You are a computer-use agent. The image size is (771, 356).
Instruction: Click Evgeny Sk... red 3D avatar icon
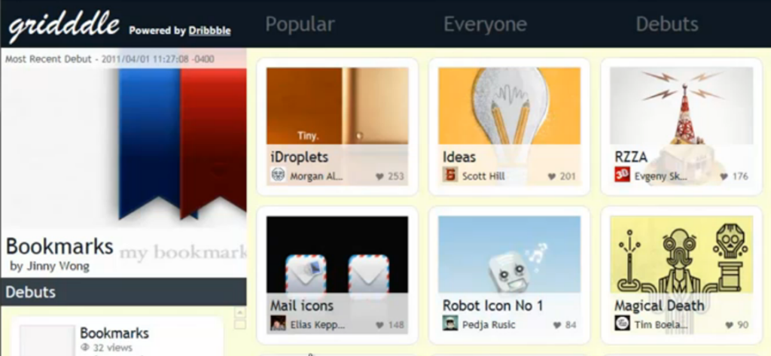tap(622, 175)
